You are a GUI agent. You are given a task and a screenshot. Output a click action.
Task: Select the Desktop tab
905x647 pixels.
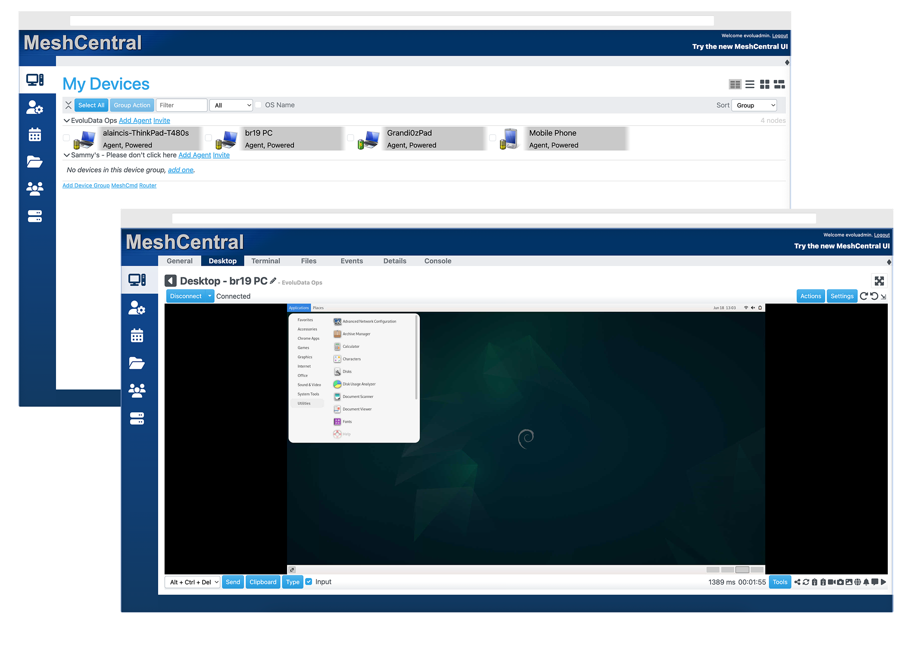(x=222, y=261)
